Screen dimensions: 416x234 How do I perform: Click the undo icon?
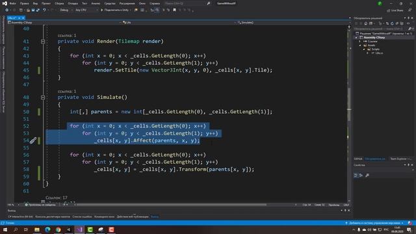point(44,10)
